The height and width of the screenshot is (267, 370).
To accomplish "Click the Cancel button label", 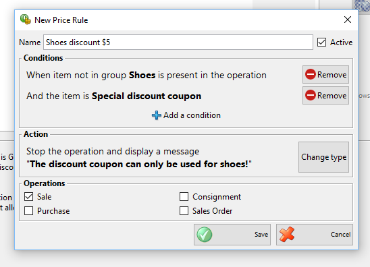I will [340, 235].
